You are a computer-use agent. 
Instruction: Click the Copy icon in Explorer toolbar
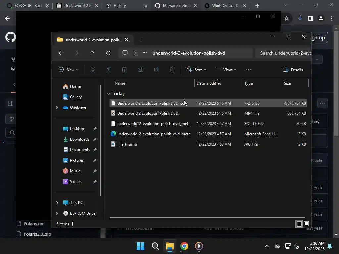[109, 70]
